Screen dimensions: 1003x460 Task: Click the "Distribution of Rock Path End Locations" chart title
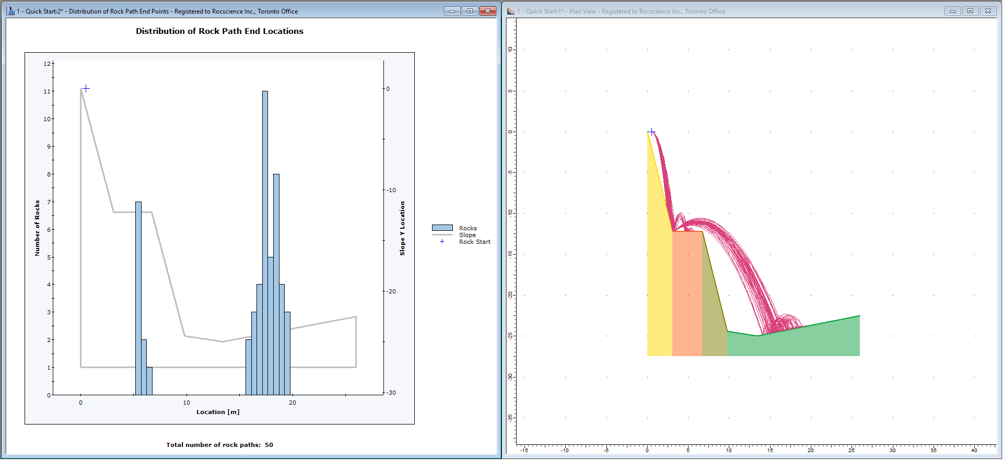219,31
